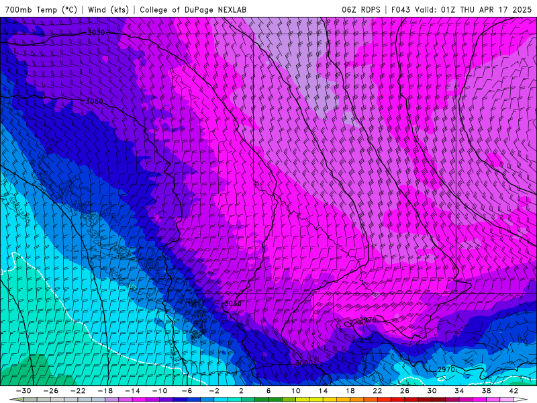Choose the '34' color scale label
This screenshot has height=403, width=537.
point(459,391)
